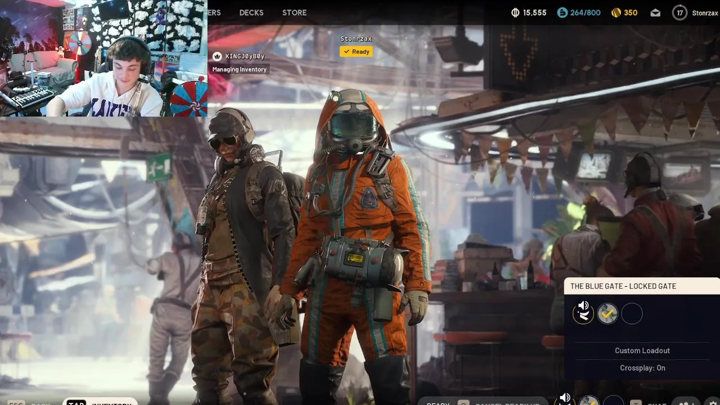The height and width of the screenshot is (405, 720).
Task: Open the Custom Loadout option
Action: pos(642,350)
